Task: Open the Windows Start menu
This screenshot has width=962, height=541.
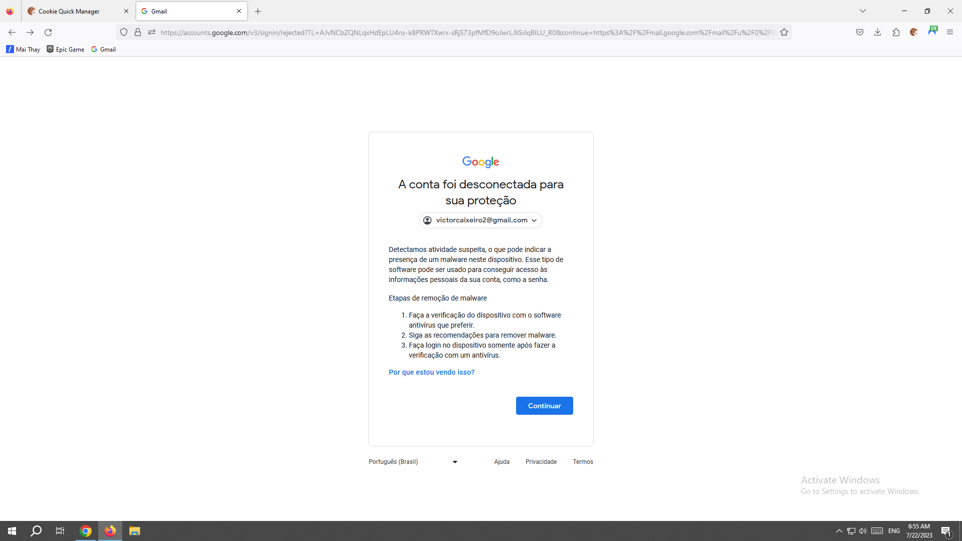Action: (12, 531)
